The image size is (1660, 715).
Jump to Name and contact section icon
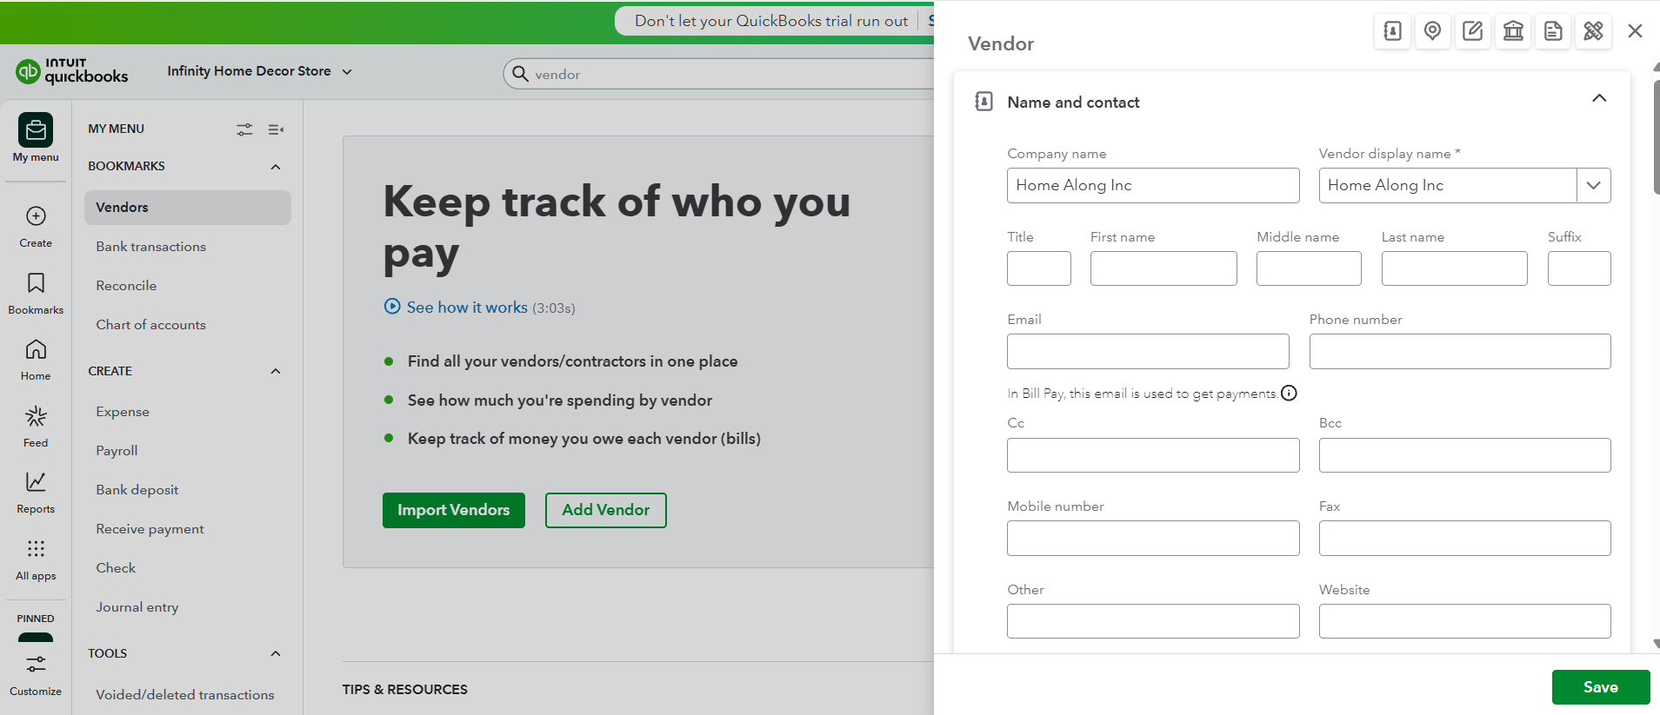[1392, 31]
